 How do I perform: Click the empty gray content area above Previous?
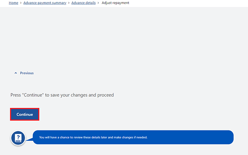coord(124,38)
